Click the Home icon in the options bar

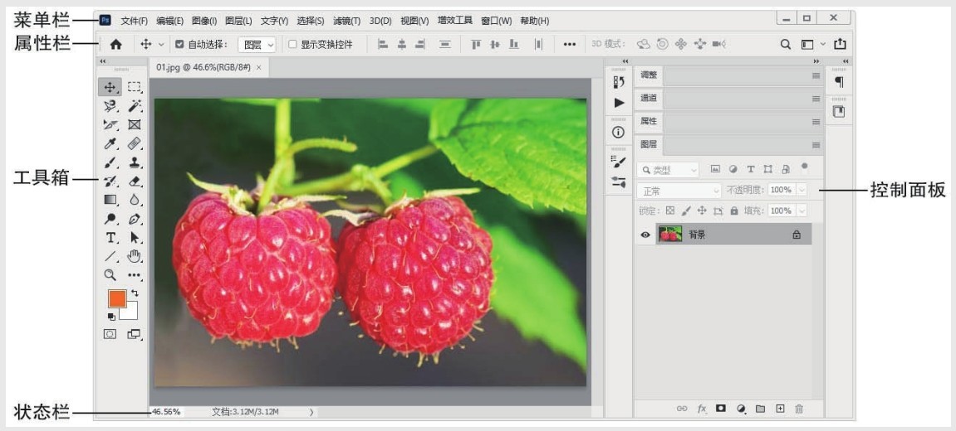(115, 44)
